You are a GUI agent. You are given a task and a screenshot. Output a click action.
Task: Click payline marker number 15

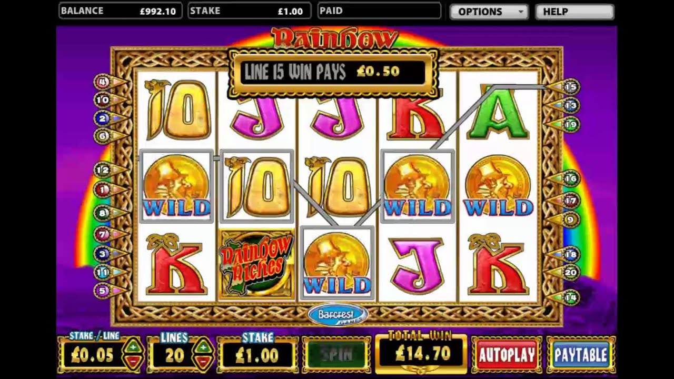[570, 86]
